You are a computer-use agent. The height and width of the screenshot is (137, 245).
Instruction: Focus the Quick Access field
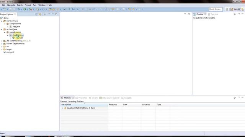point(215,9)
